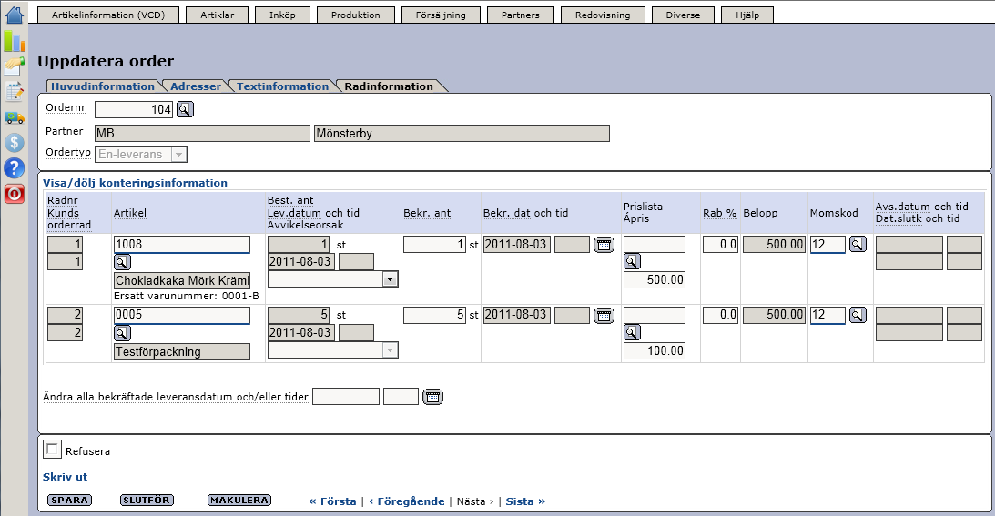Edit article number field 1008

(x=182, y=245)
